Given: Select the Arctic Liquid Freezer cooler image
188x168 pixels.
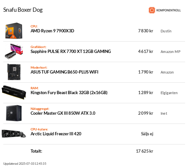Looking at the screenshot, I should tap(14, 134).
